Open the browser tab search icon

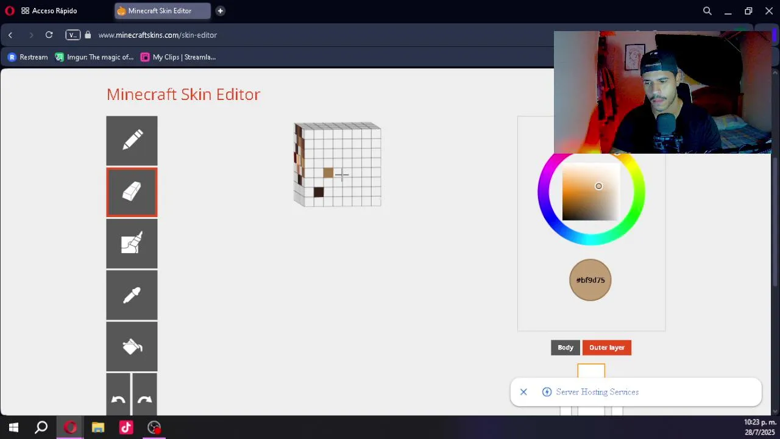point(707,11)
